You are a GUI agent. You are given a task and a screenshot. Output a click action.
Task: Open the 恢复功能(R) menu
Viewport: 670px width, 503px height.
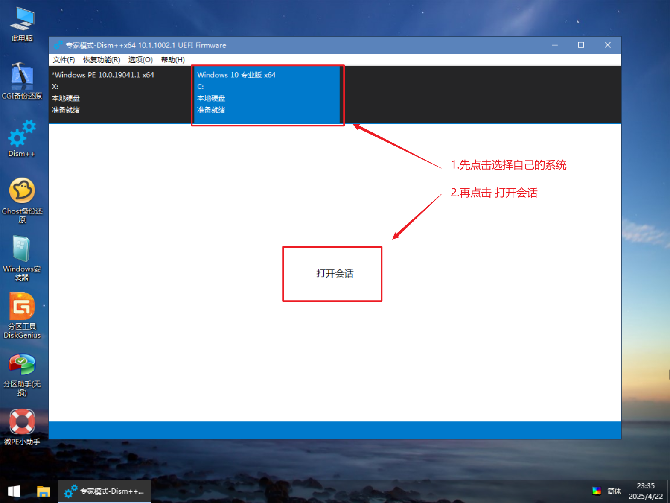pyautogui.click(x=102, y=60)
